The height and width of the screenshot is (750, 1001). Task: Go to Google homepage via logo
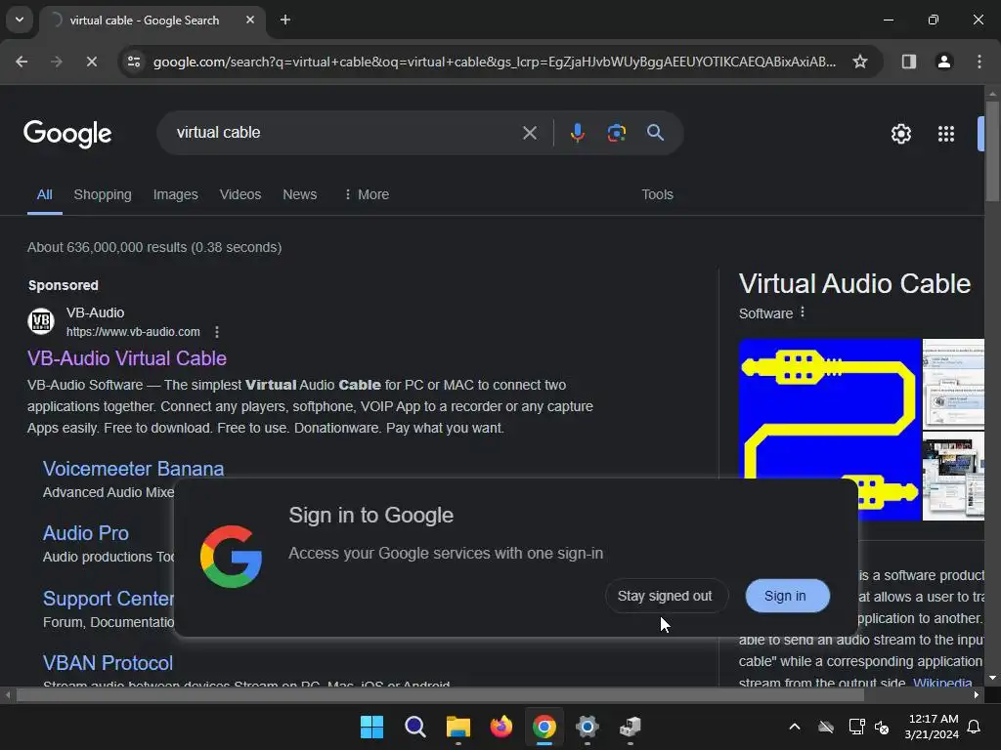tap(67, 133)
